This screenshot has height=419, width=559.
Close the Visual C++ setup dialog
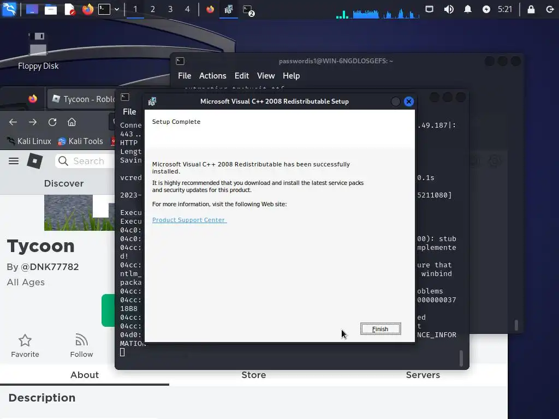(x=408, y=101)
